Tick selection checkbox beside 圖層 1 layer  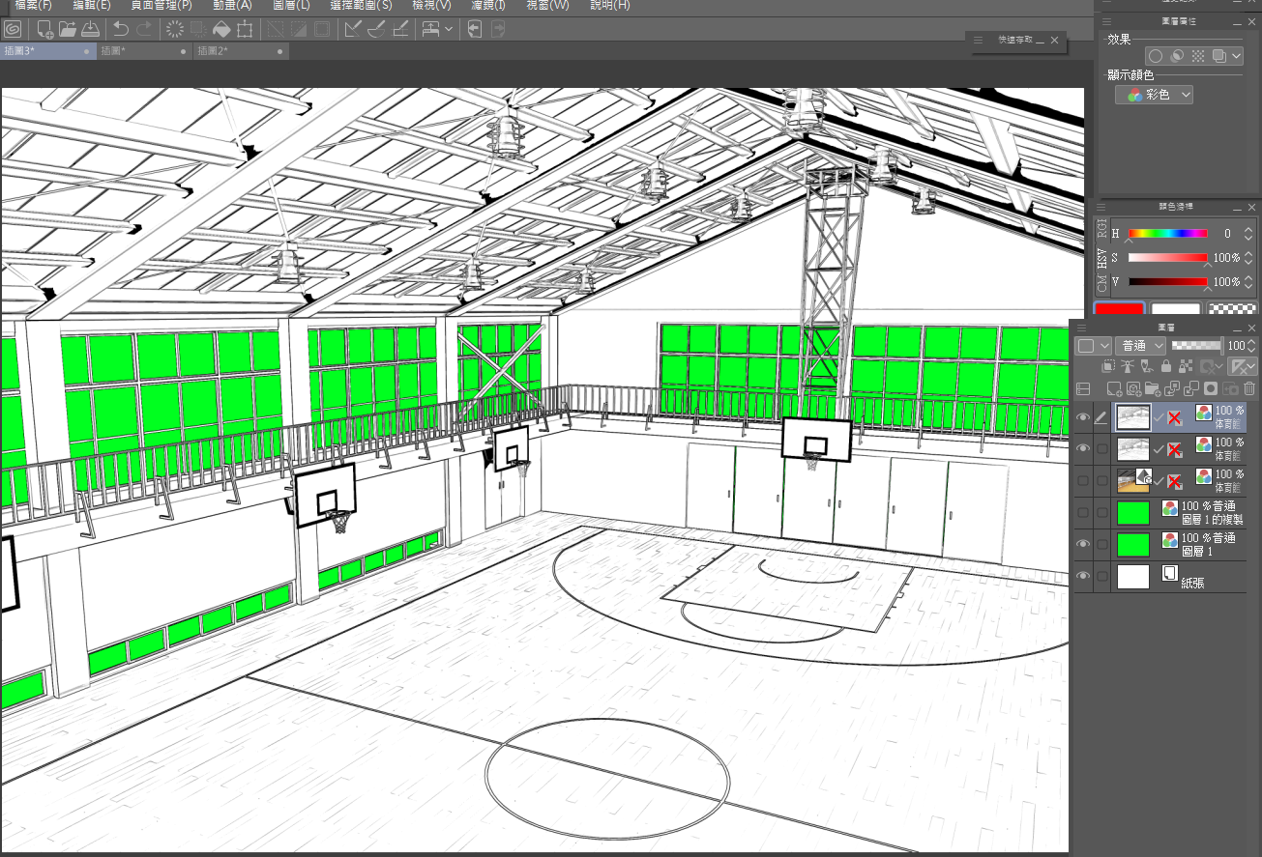[1101, 544]
